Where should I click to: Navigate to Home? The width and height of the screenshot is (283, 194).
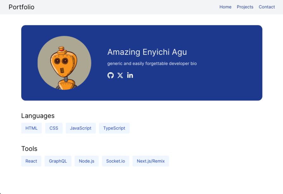click(225, 7)
